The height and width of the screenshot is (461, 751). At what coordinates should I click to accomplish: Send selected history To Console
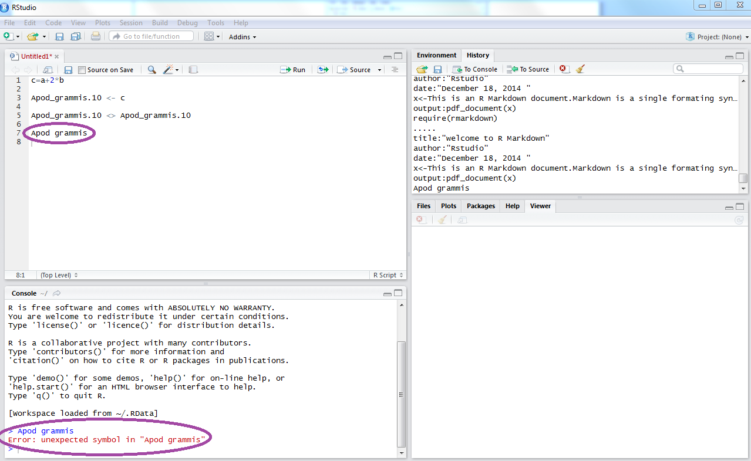474,69
